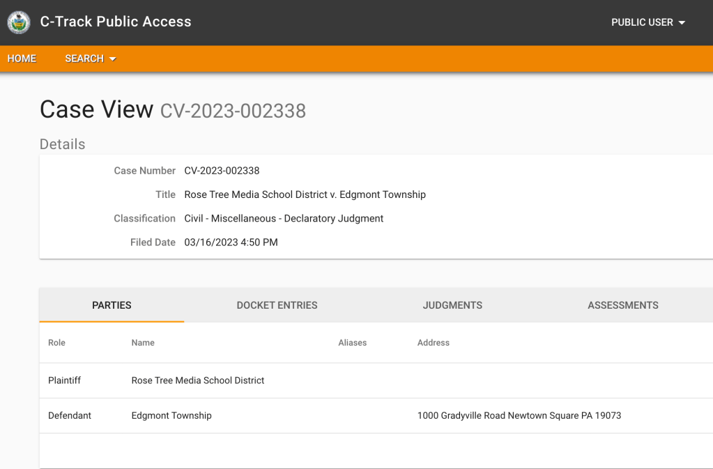Open the Judgments tab
This screenshot has height=469, width=713.
pos(452,305)
